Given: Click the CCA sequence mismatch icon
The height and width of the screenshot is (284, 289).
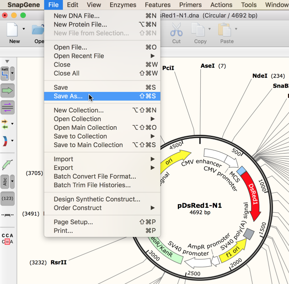Looking at the screenshot, I should [x=7, y=239].
